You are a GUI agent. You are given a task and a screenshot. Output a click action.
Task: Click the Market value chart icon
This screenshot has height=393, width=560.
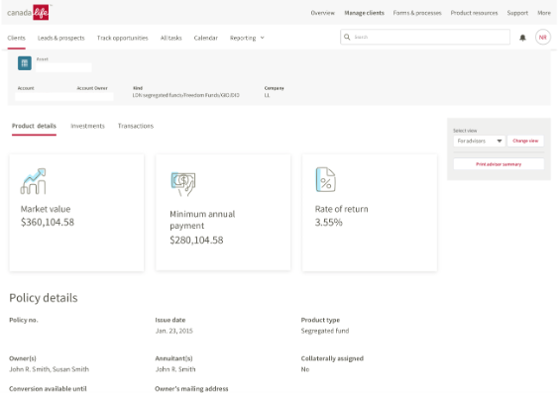pyautogui.click(x=34, y=181)
